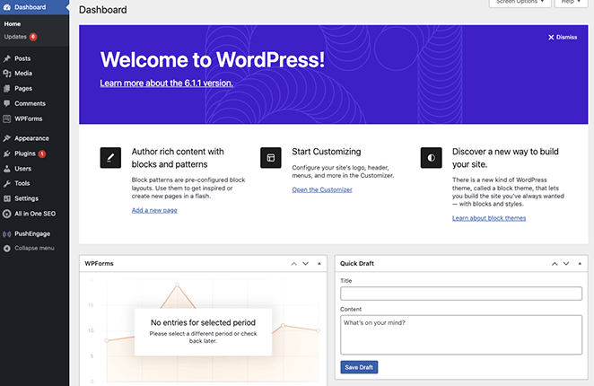Click the Posts pushpin icon in sidebar
The width and height of the screenshot is (594, 386).
(7, 58)
